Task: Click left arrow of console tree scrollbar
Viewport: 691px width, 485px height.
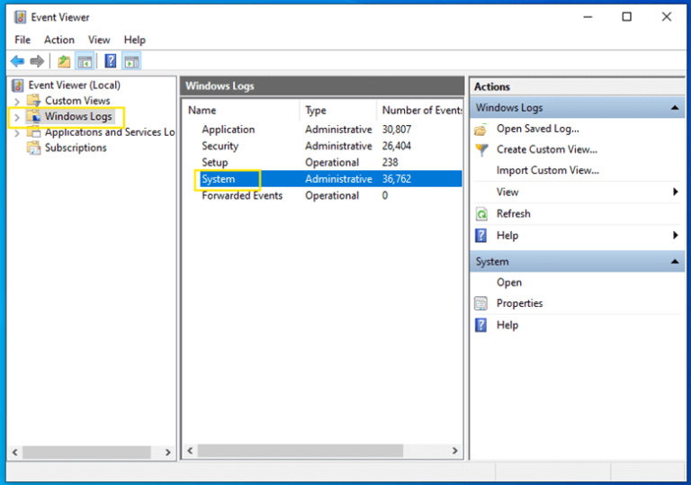Action: (x=15, y=452)
